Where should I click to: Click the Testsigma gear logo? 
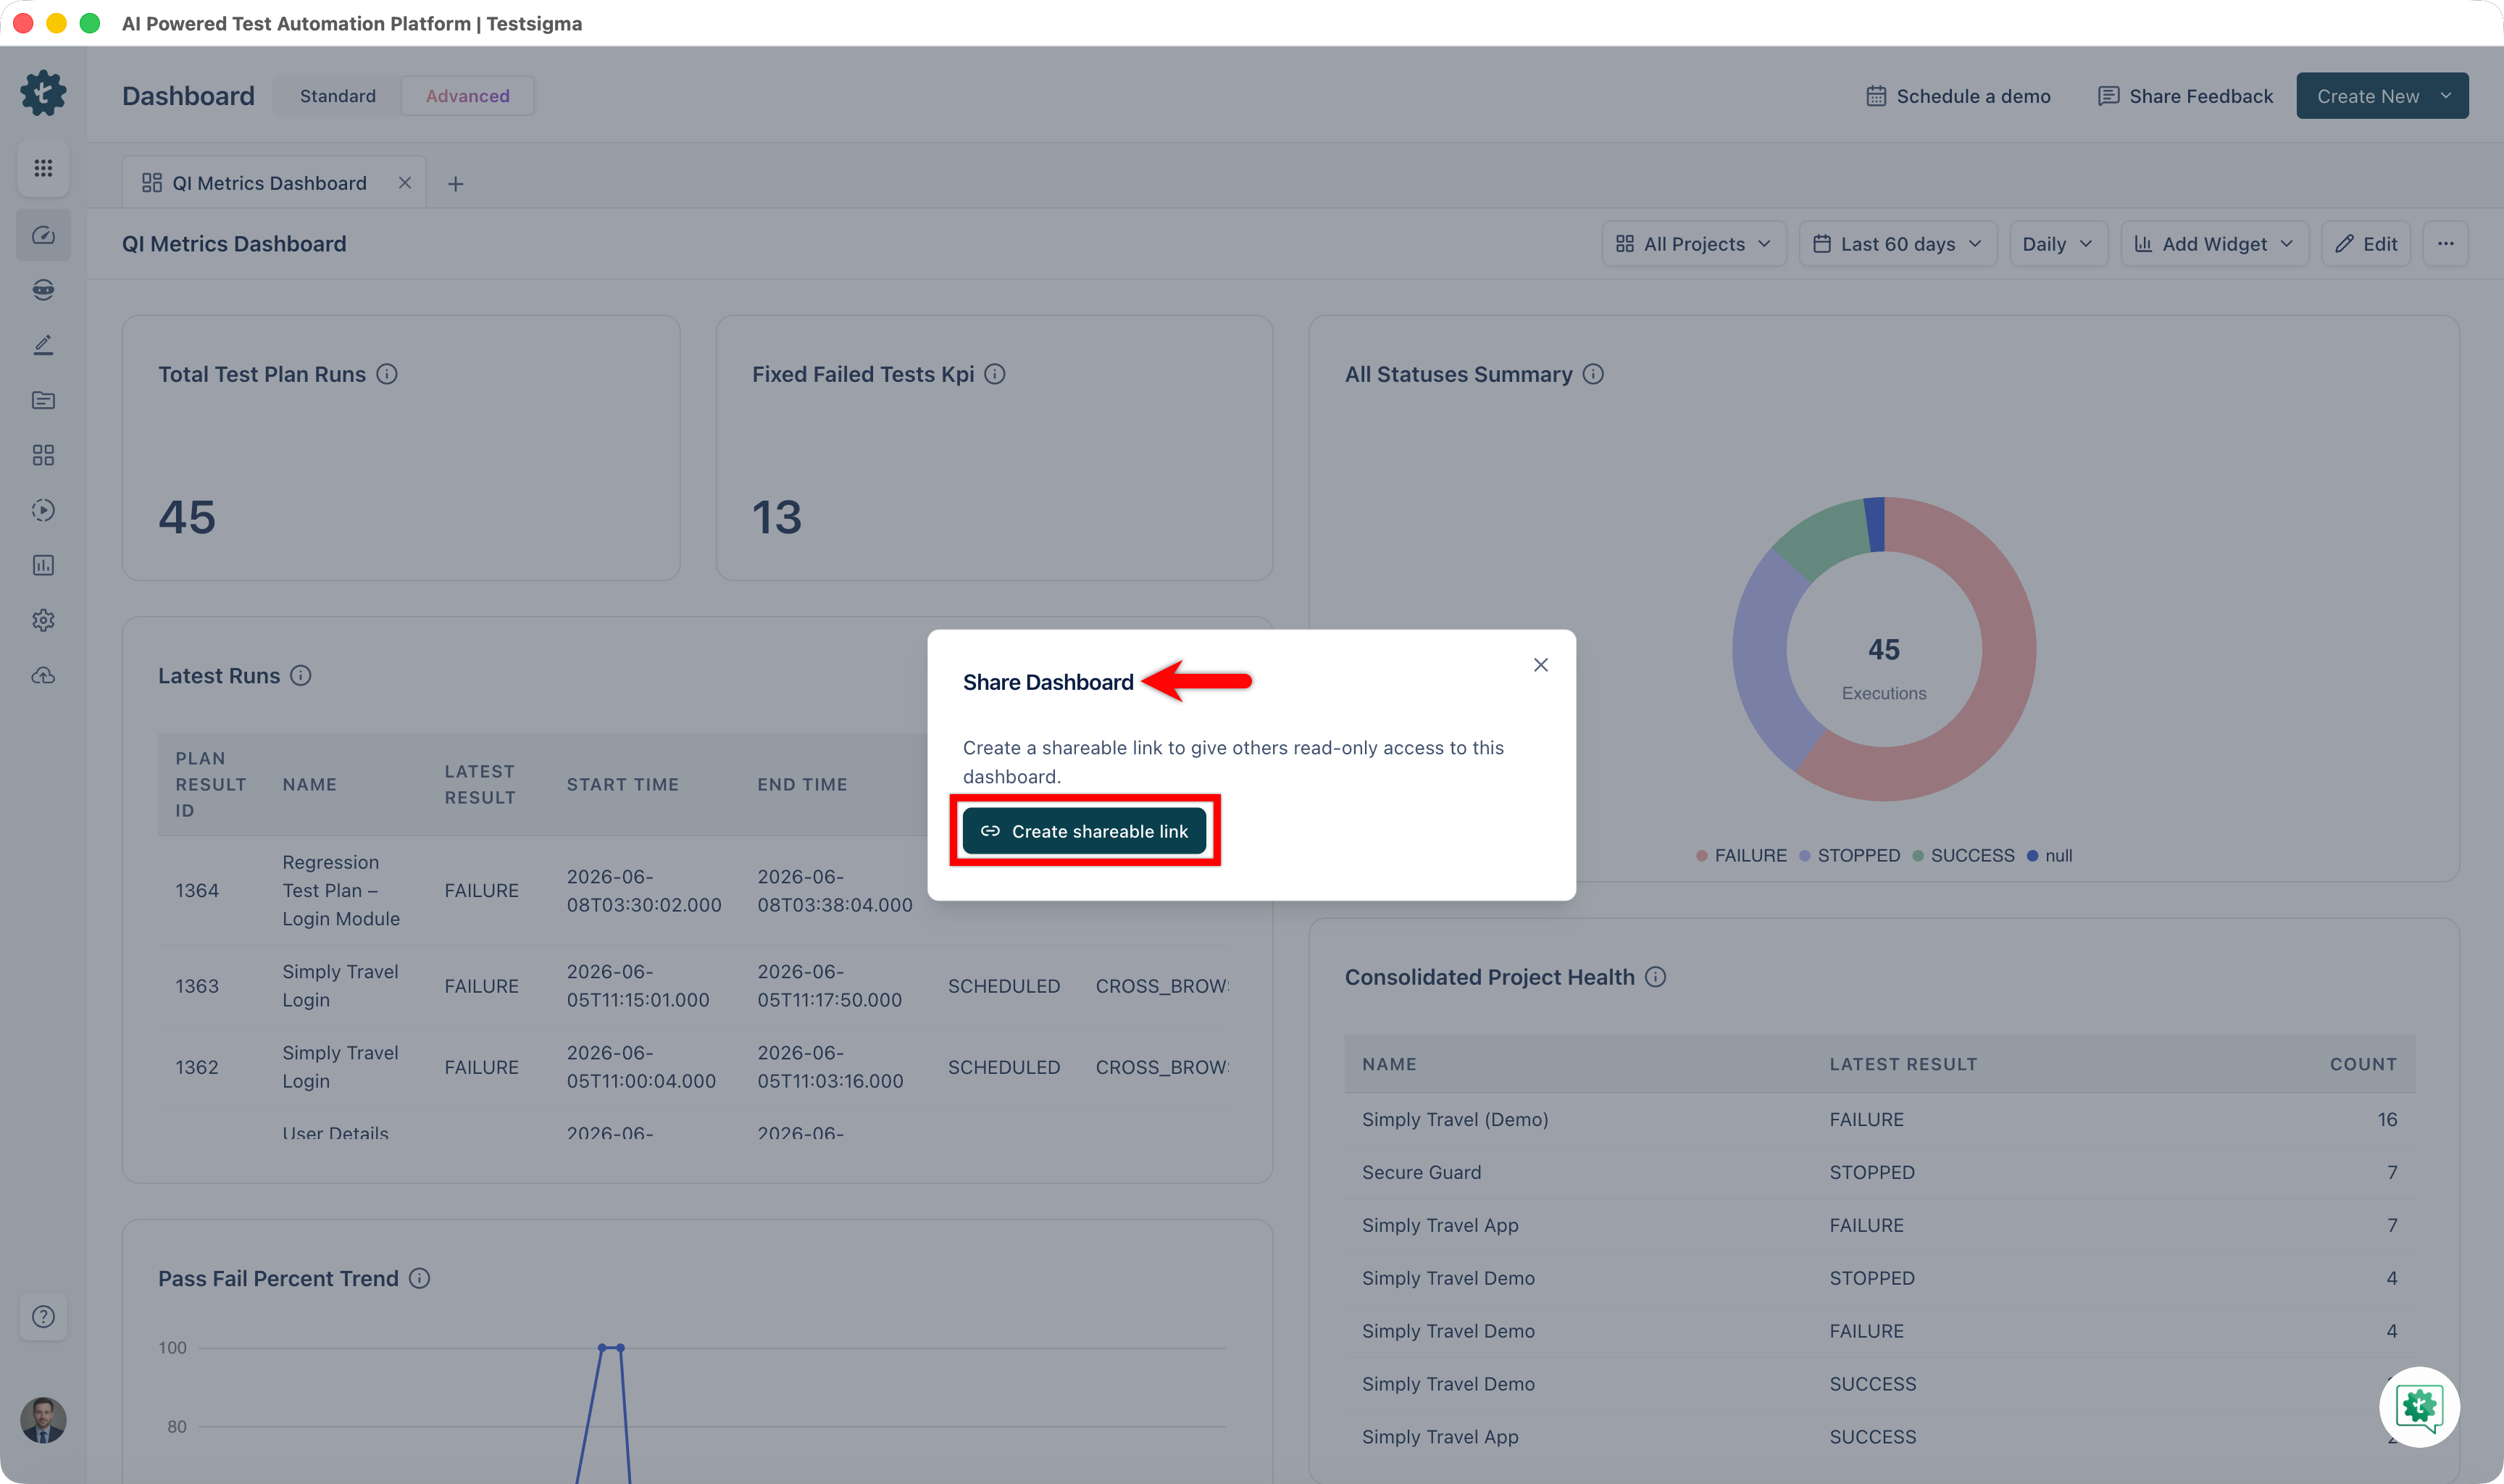(x=43, y=94)
